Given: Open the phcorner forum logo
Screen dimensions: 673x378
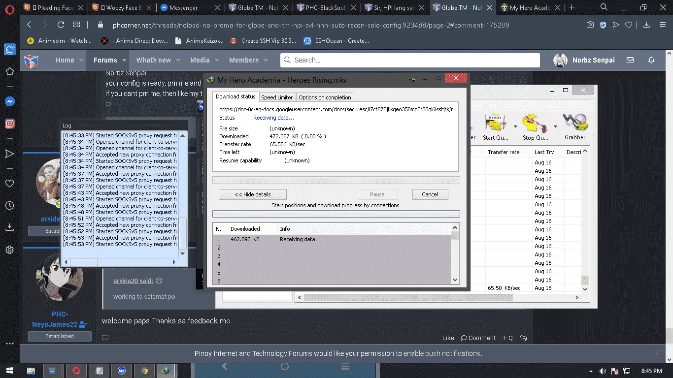Looking at the screenshot, I should (x=31, y=60).
